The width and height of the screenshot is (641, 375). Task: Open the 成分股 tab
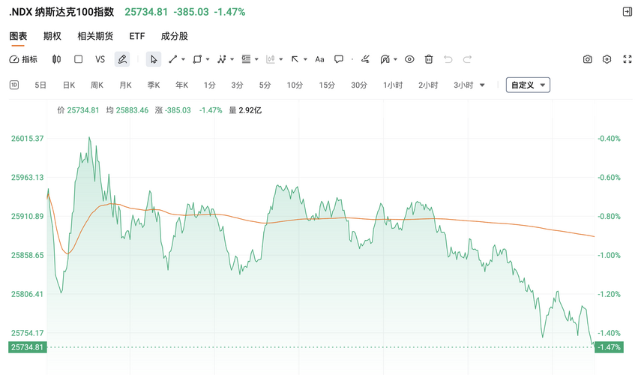pos(175,36)
